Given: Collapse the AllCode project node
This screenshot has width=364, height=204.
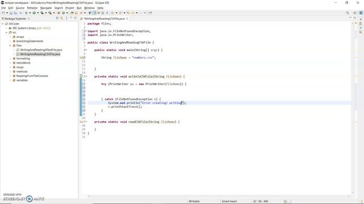Looking at the screenshot, I should click(x=2, y=24).
